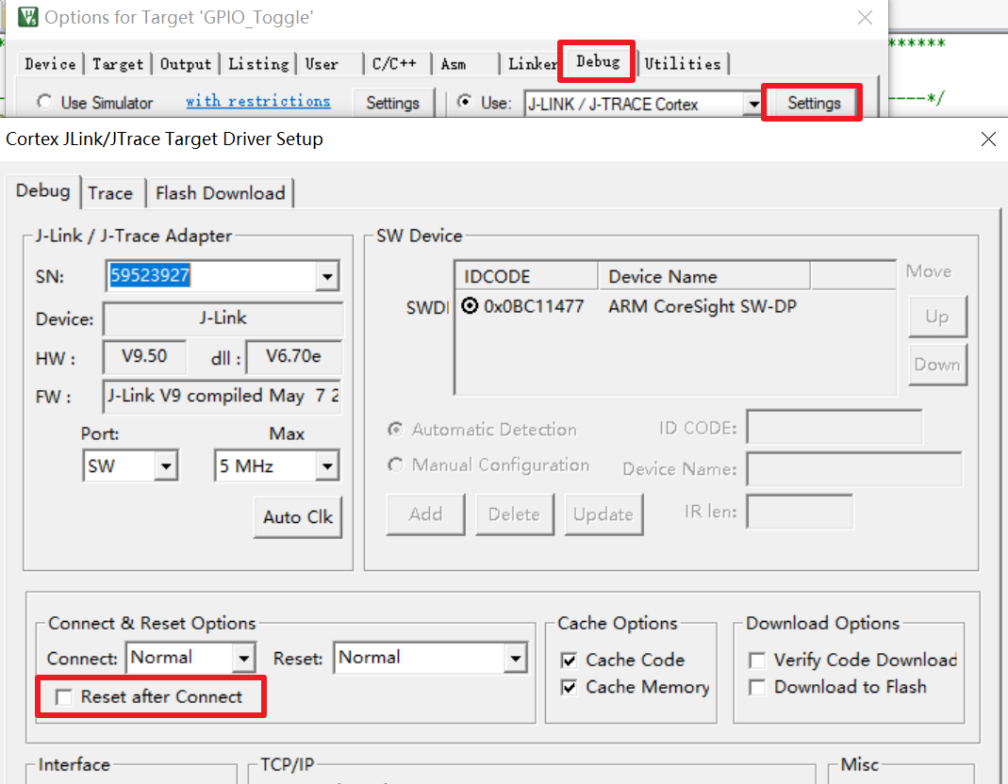
Task: Click the Device field showing J-Link
Action: point(223,318)
